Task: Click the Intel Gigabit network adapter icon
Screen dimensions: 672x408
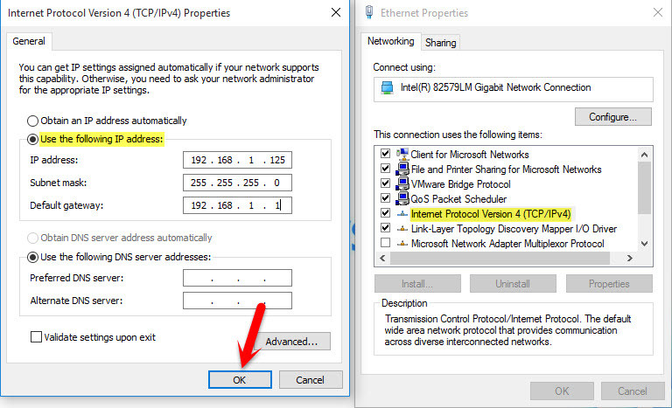Action: pyautogui.click(x=386, y=88)
